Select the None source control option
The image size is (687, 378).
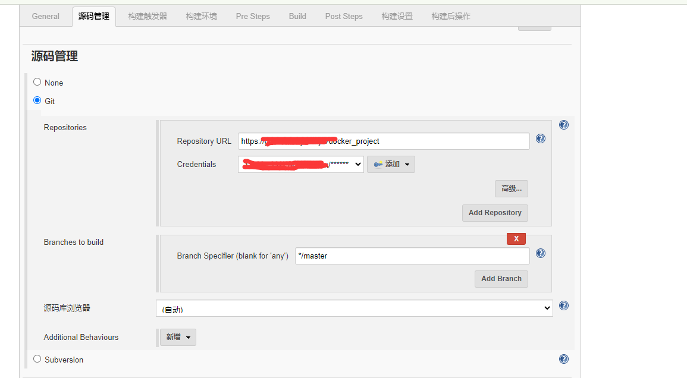click(37, 82)
